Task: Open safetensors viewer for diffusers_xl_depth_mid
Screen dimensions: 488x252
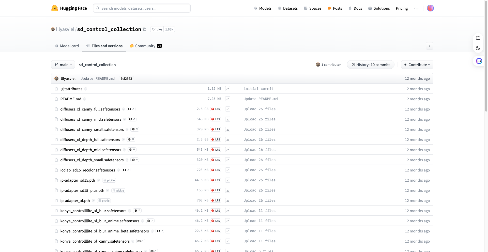Action: [132, 150]
